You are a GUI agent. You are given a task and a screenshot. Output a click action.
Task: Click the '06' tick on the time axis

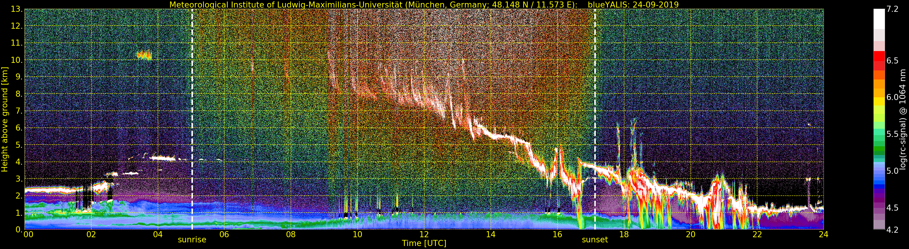pyautogui.click(x=224, y=234)
